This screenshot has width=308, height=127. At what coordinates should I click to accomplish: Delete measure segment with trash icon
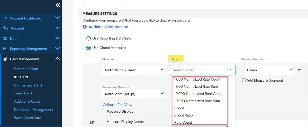[300, 70]
